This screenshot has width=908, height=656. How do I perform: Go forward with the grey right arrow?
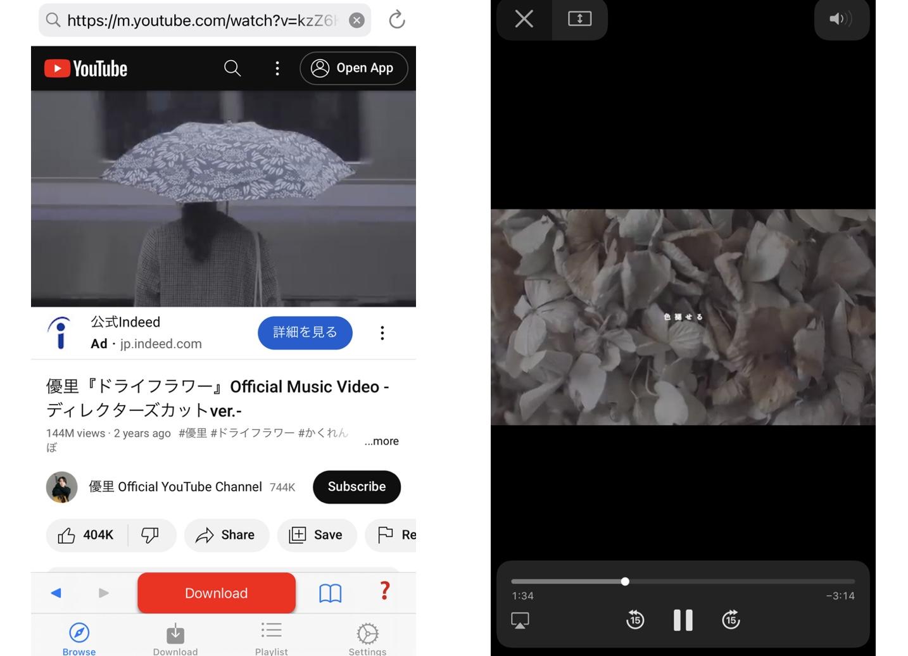point(104,593)
